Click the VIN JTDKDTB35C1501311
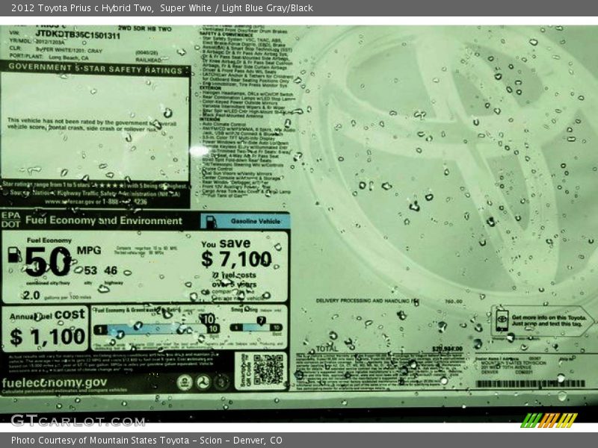Image resolution: width=598 pixels, height=448 pixels. 78,34
